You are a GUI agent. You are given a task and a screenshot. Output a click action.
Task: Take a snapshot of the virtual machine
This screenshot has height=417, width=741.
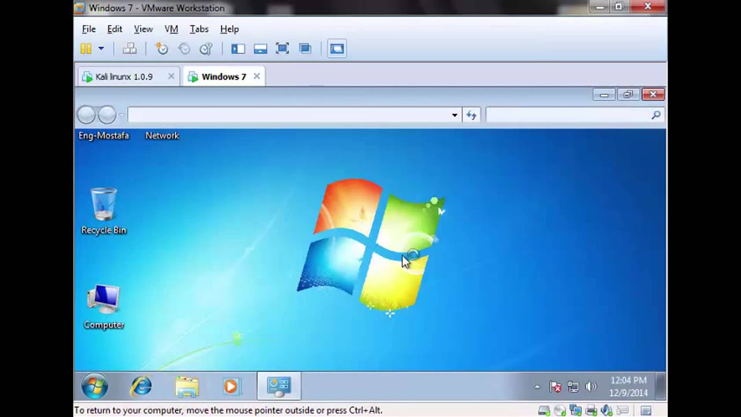(162, 49)
